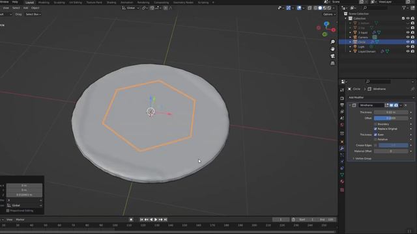Open the Modifiers wrench tab icon
The height and width of the screenshot is (234, 417).
tap(342, 149)
